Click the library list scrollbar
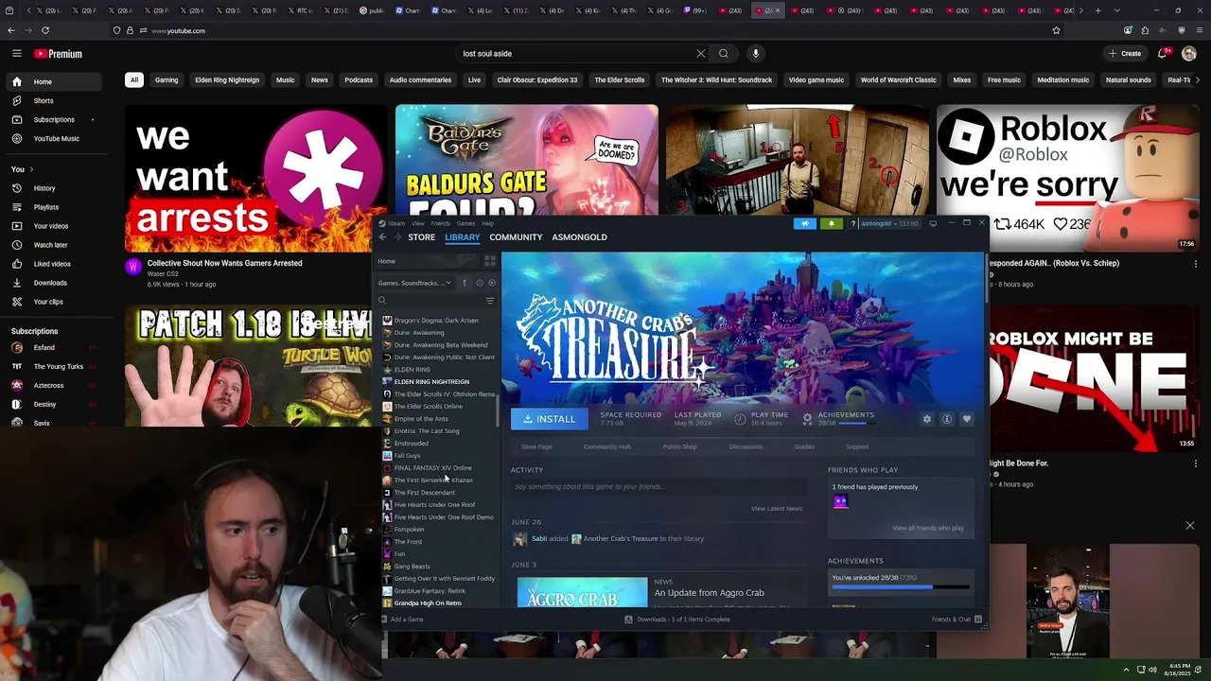The height and width of the screenshot is (681, 1211). tap(498, 409)
